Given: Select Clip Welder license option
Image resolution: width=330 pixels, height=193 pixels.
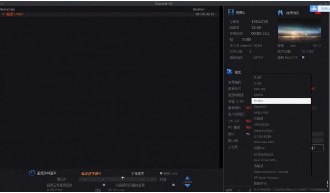Looking at the screenshot, I should pos(281,189).
